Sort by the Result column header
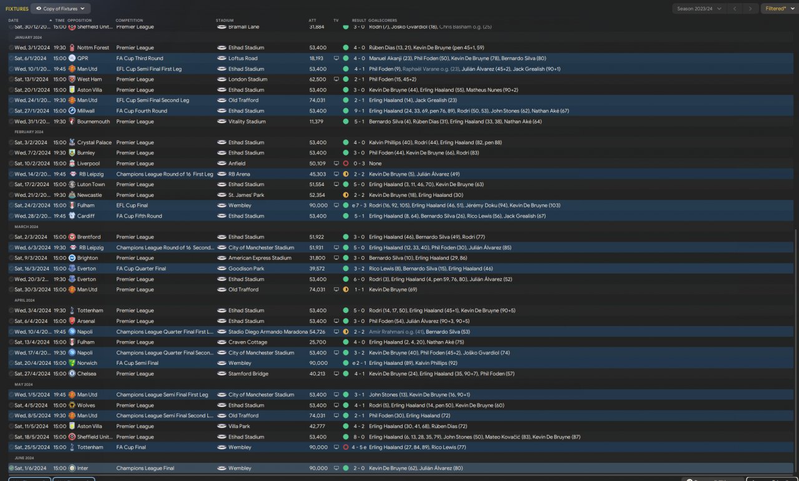The height and width of the screenshot is (481, 799). pyautogui.click(x=359, y=20)
